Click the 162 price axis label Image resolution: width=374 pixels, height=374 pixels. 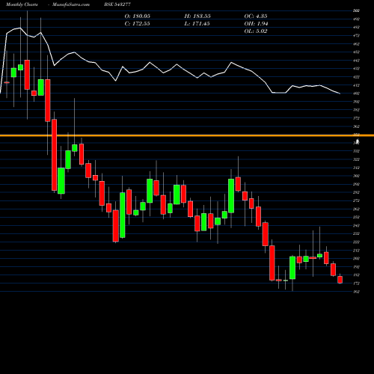(x=356, y=292)
